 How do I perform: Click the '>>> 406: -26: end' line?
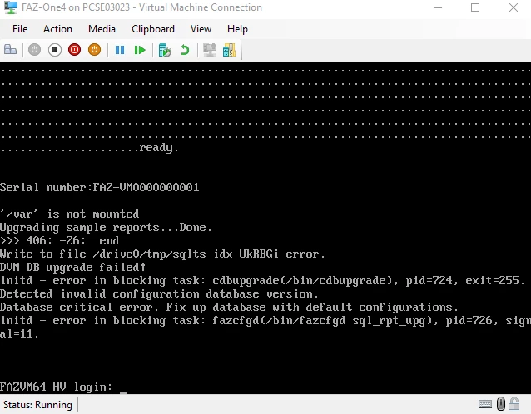[x=60, y=240]
